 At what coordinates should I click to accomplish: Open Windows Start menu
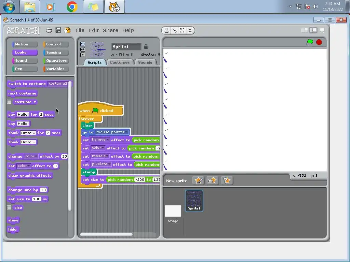pos(9,7)
